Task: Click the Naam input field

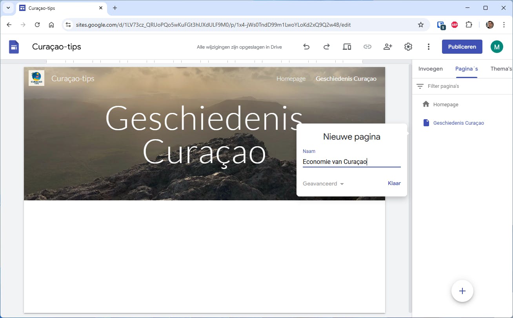Action: (x=352, y=162)
